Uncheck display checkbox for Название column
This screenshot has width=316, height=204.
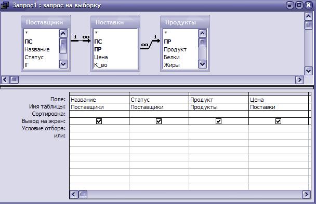pos(99,121)
